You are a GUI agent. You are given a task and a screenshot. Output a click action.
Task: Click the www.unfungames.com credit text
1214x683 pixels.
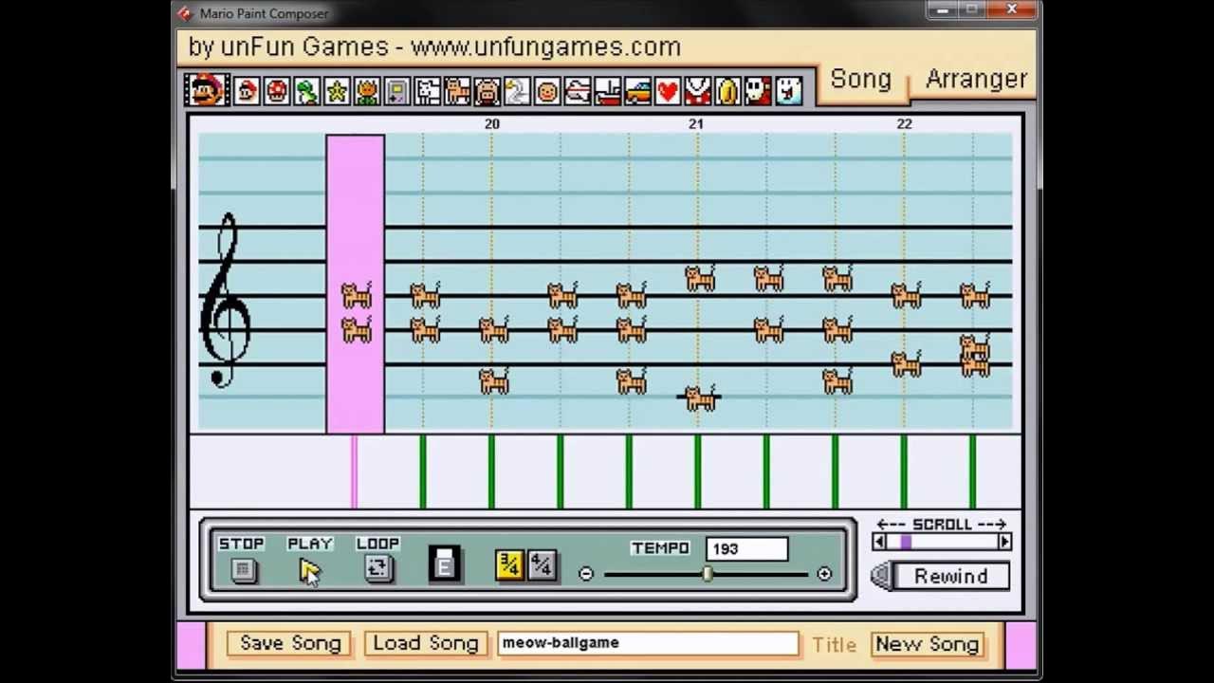(x=545, y=46)
